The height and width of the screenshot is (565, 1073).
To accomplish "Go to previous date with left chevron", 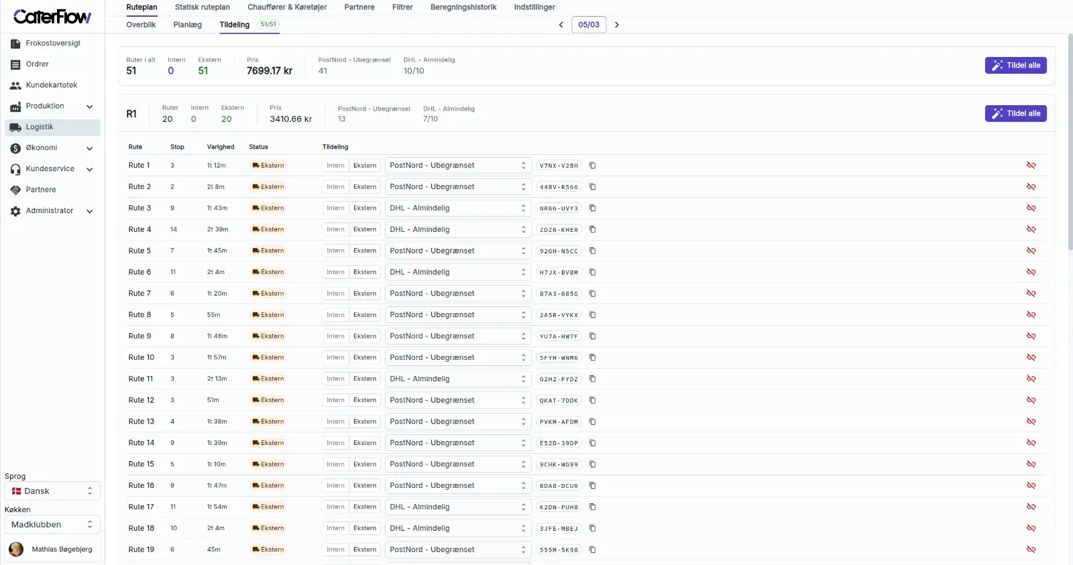I will tap(561, 25).
